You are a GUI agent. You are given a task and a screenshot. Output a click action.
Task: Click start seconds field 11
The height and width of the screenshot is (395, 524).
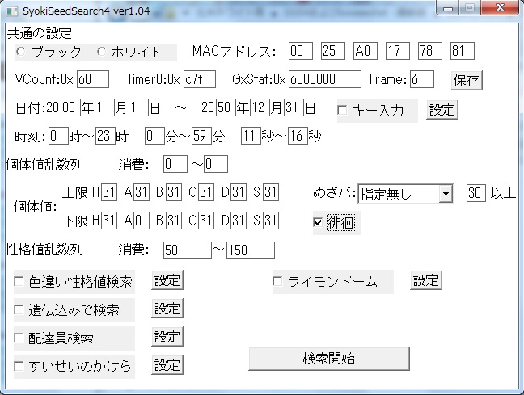click(251, 136)
